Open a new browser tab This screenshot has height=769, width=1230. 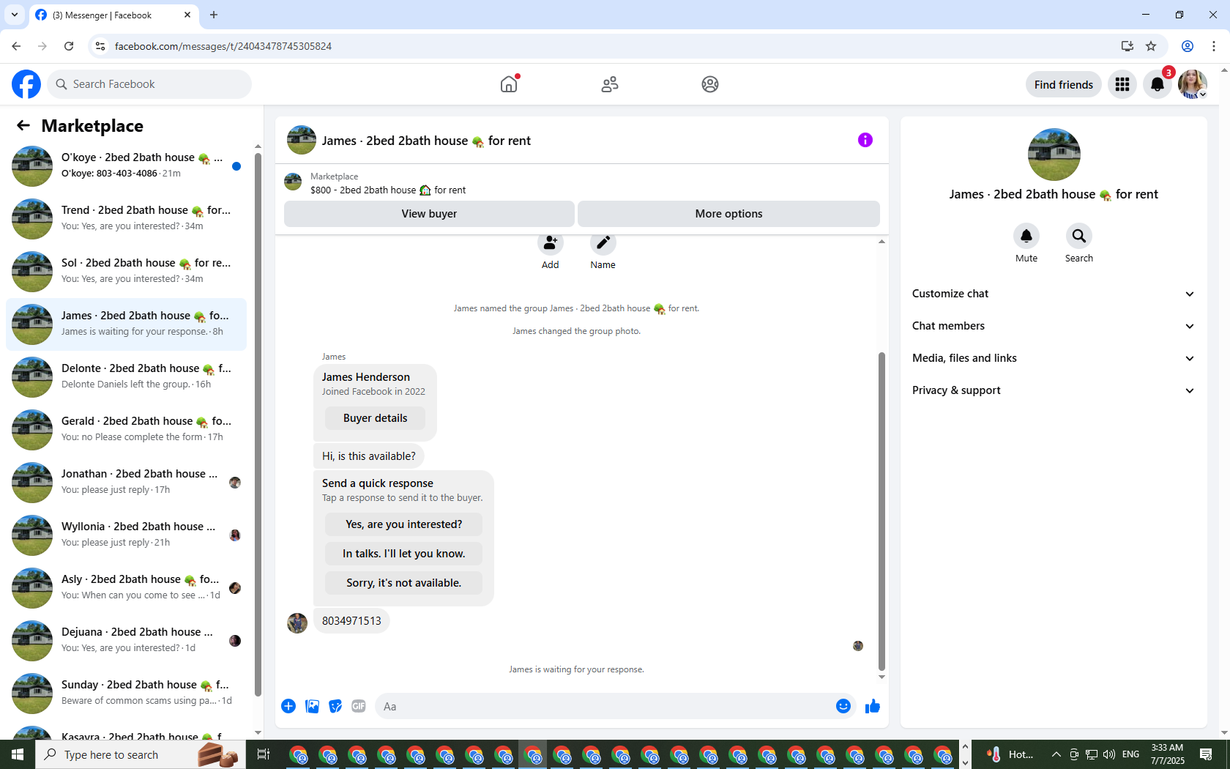(214, 15)
